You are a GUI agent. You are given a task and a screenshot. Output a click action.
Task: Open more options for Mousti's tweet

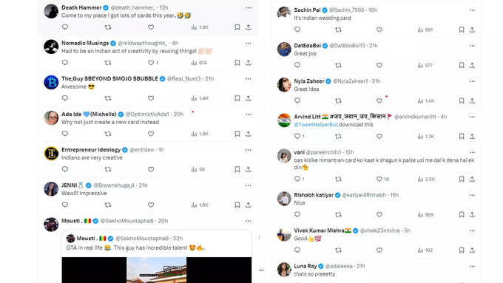pyautogui.click(x=249, y=221)
